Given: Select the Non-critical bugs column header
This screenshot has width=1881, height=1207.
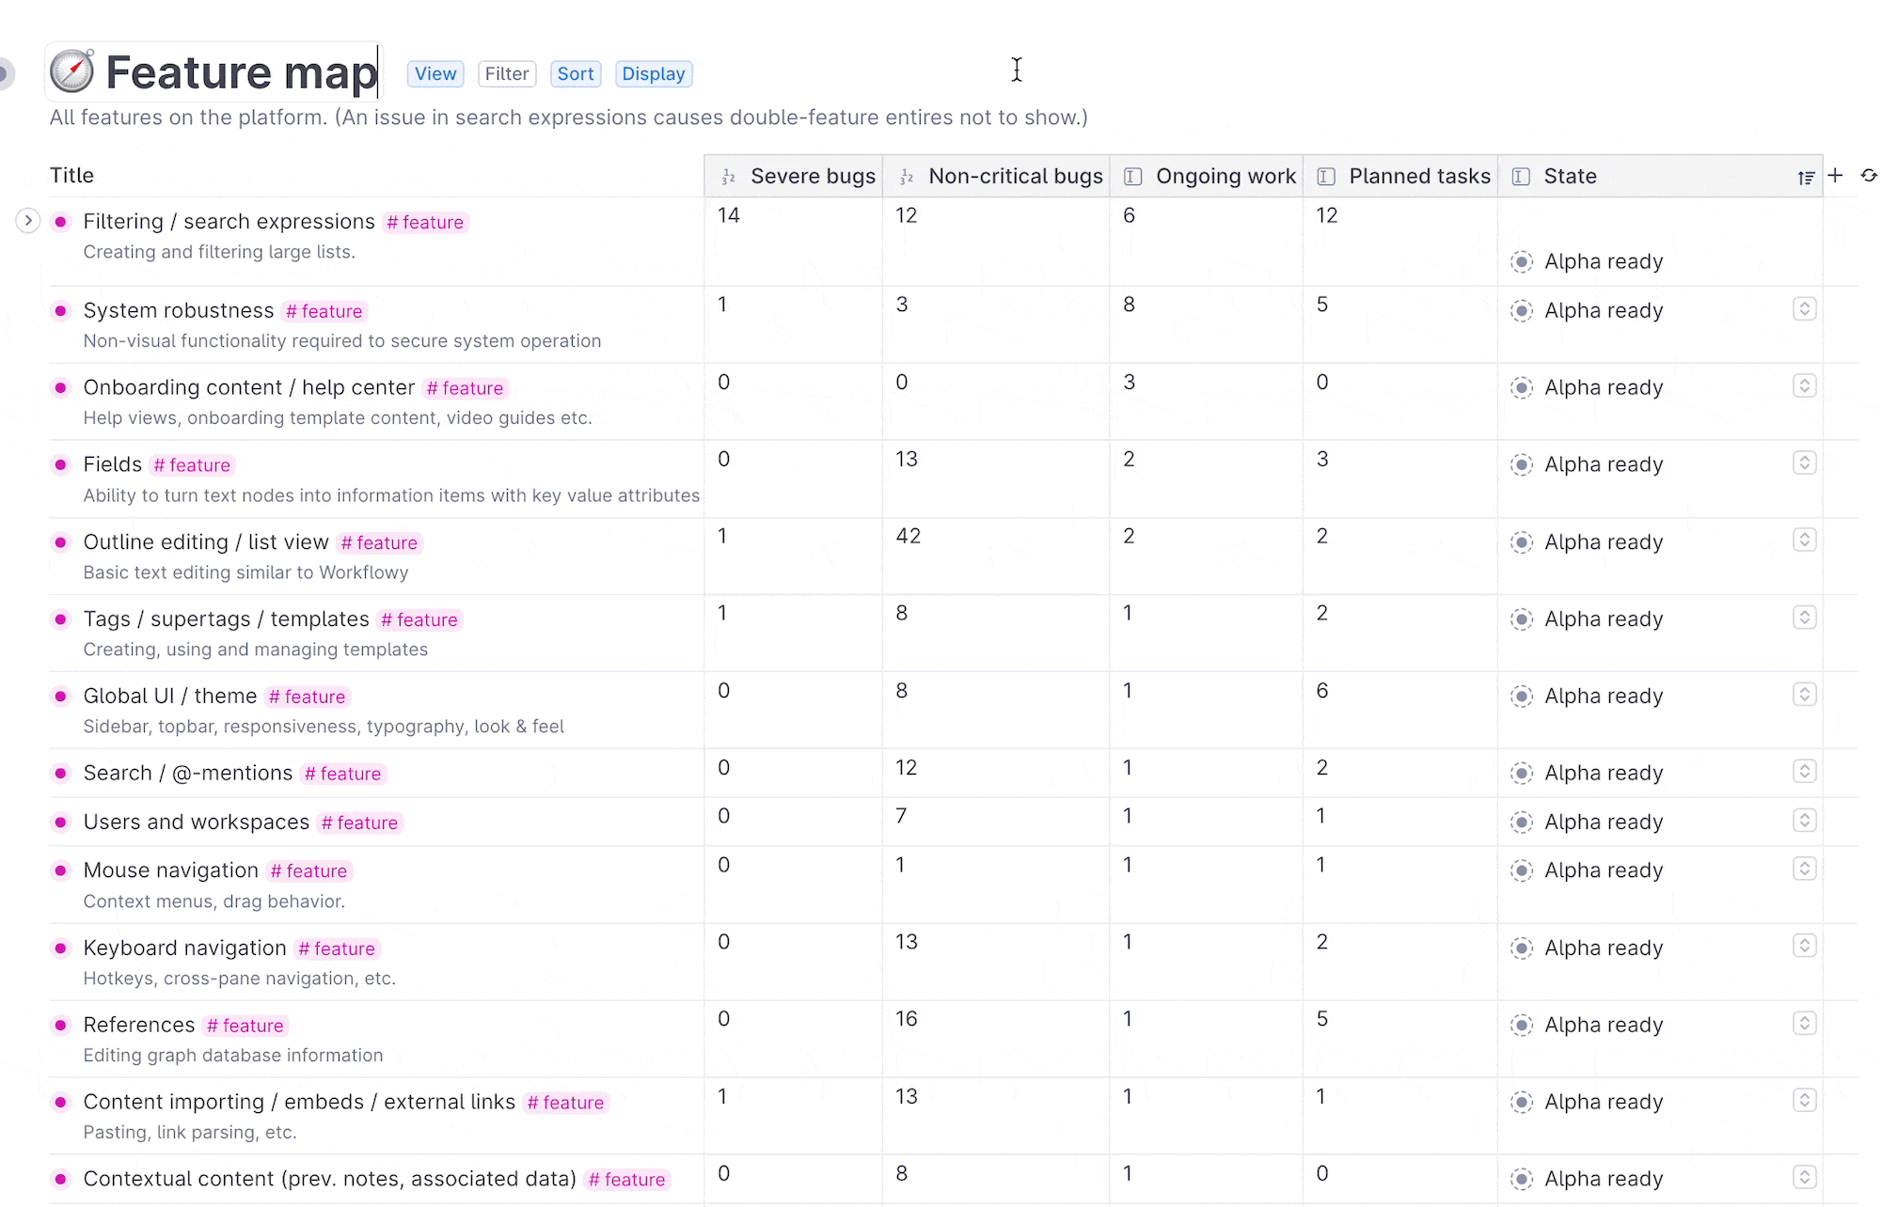Looking at the screenshot, I should (x=997, y=176).
